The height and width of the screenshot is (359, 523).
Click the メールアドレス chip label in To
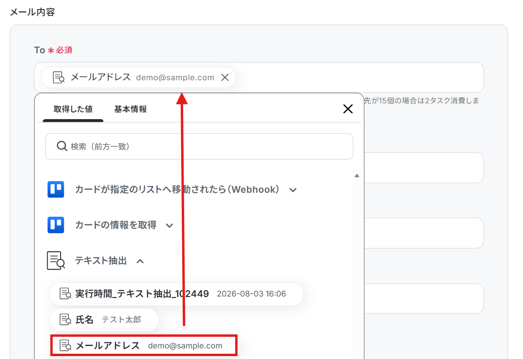(101, 77)
